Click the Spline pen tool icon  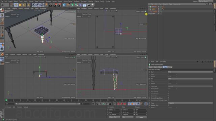click(68, 5)
